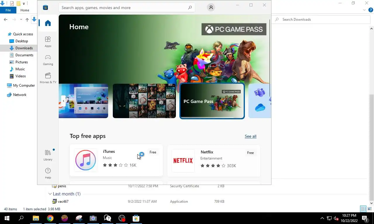The height and width of the screenshot is (224, 374).
Task: Click the Microsoft Store logo in title bar
Action: pos(45,7)
